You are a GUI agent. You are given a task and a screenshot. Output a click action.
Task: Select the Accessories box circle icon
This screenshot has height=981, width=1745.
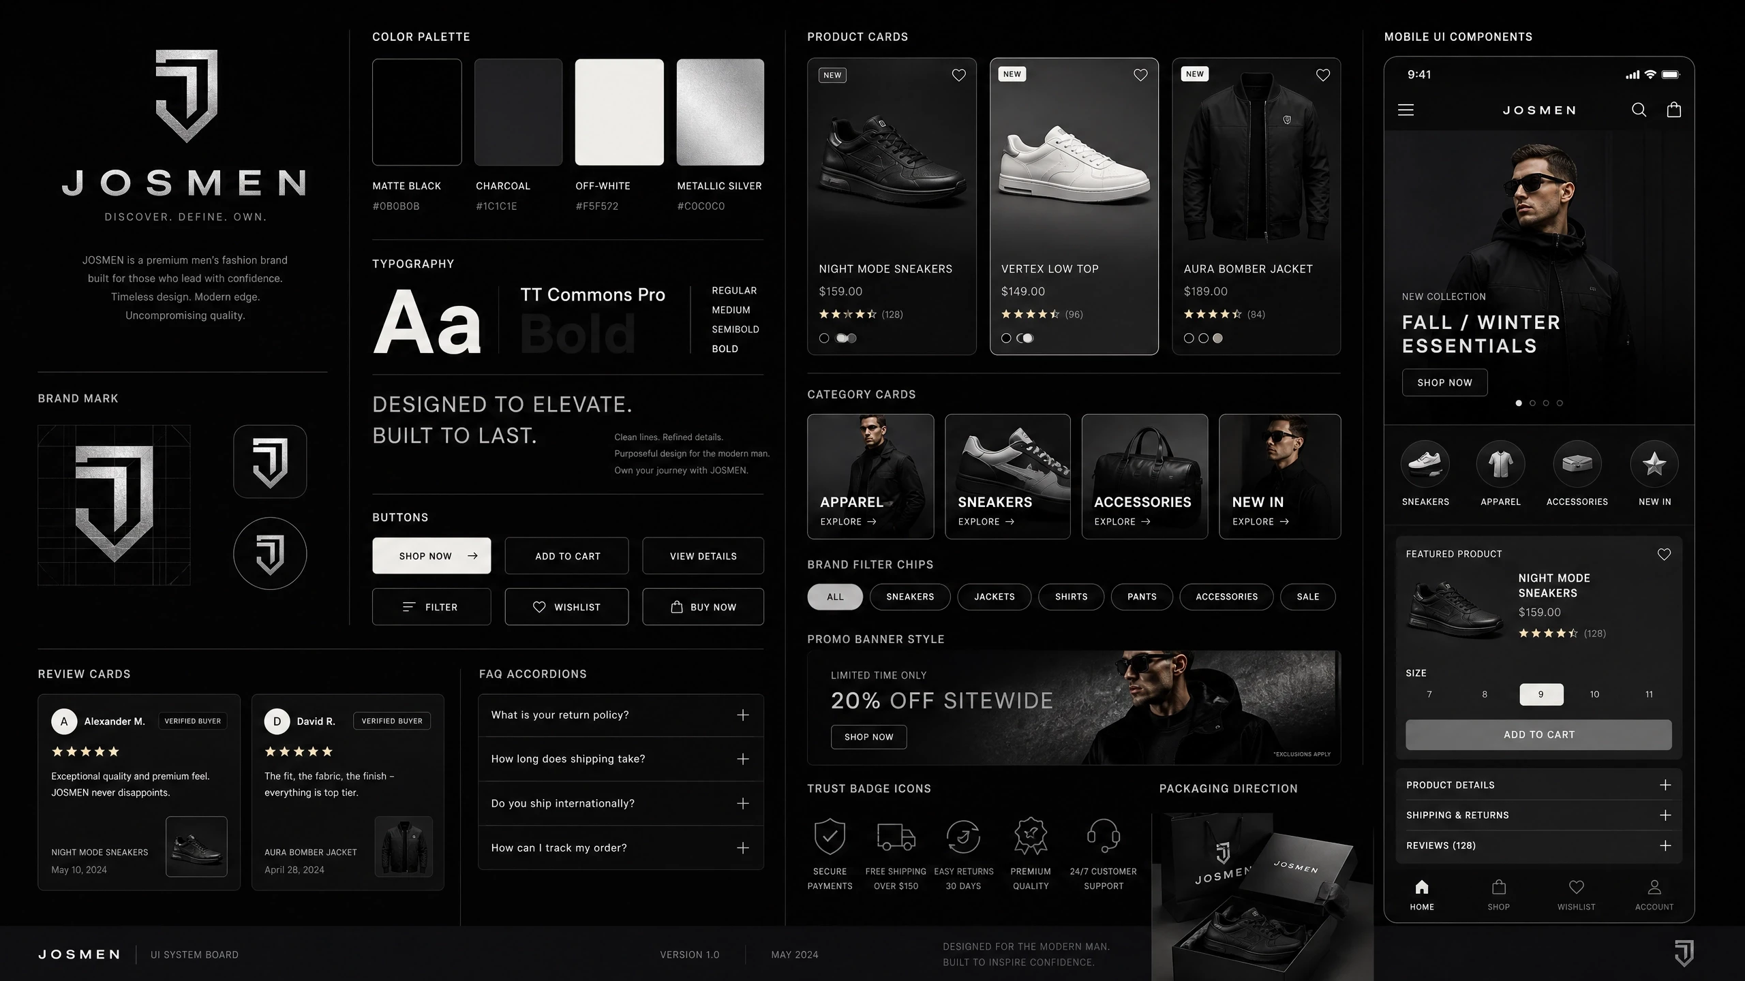[x=1577, y=464]
